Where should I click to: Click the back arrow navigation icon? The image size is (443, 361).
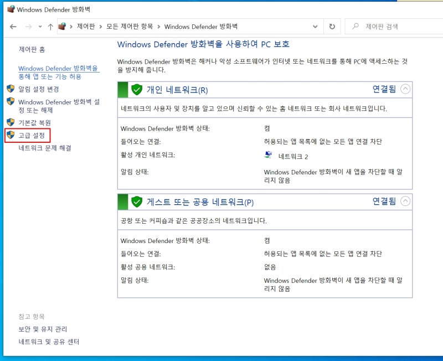(x=13, y=26)
